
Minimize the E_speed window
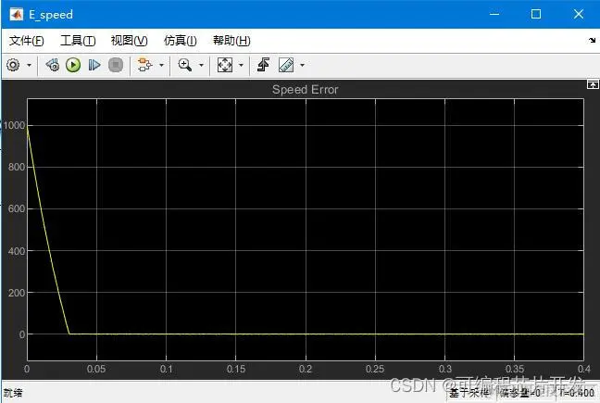point(494,14)
